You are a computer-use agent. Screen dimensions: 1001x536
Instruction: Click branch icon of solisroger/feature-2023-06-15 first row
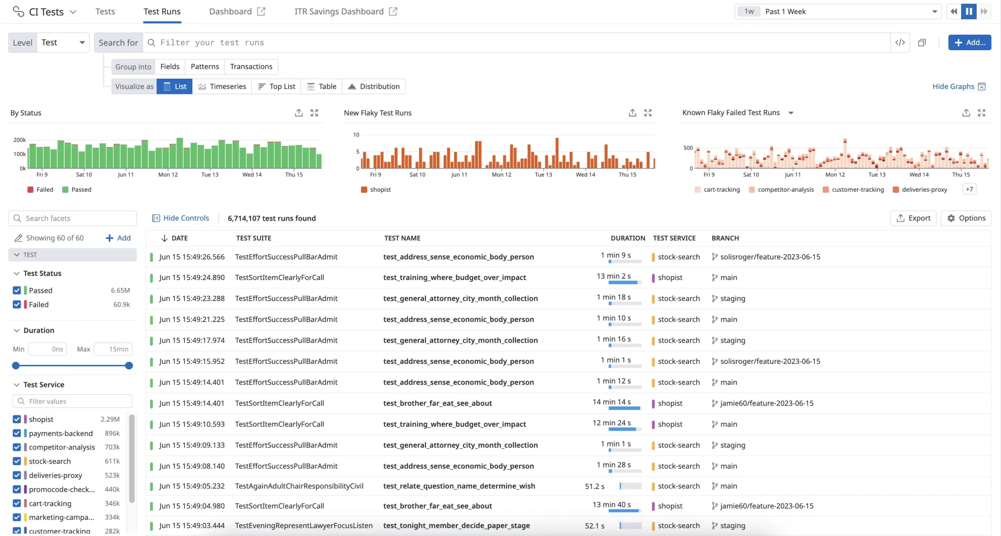[x=715, y=257]
